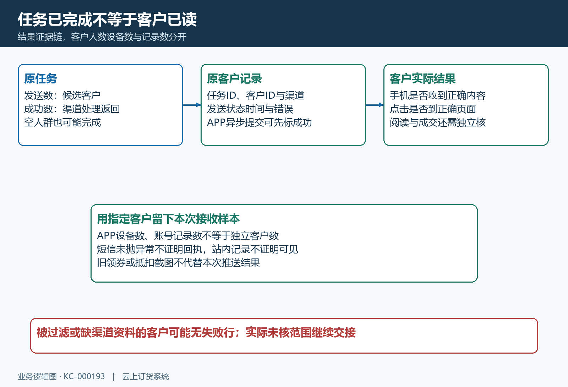The height and width of the screenshot is (387, 568).
Task: Select line APP设备数、账号记录数不等于独立客户数
Action: coord(188,236)
